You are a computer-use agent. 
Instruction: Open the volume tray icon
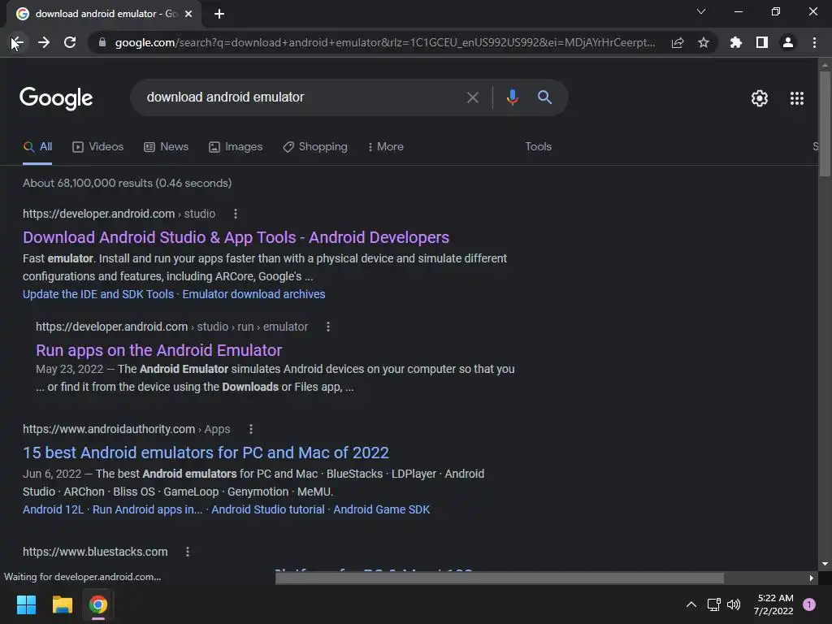pyautogui.click(x=734, y=604)
